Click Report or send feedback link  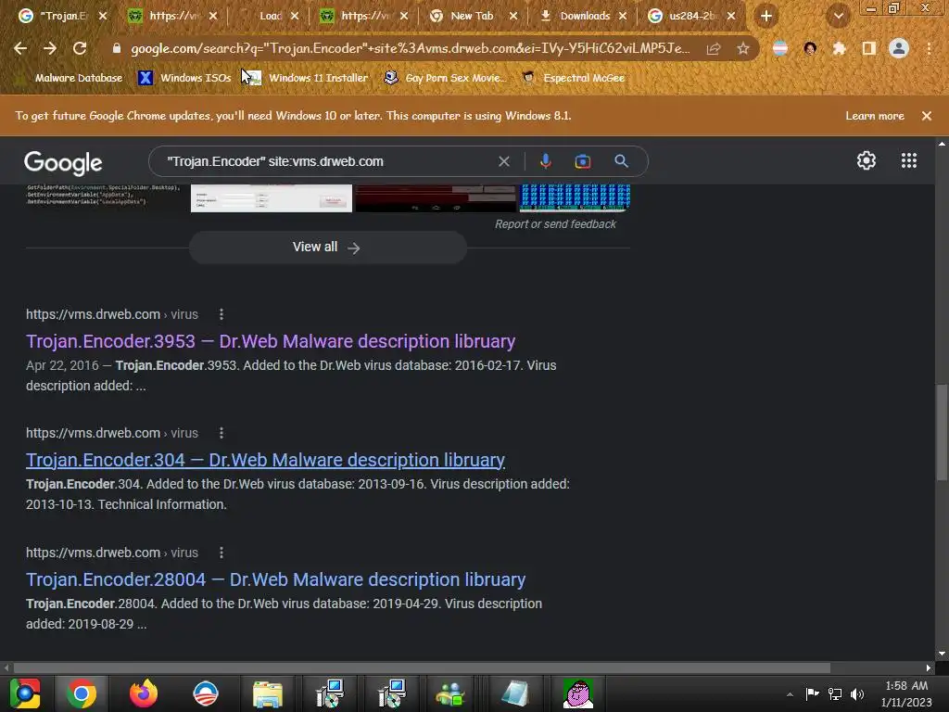(555, 224)
